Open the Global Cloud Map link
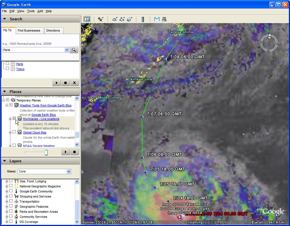 pyautogui.click(x=35, y=132)
